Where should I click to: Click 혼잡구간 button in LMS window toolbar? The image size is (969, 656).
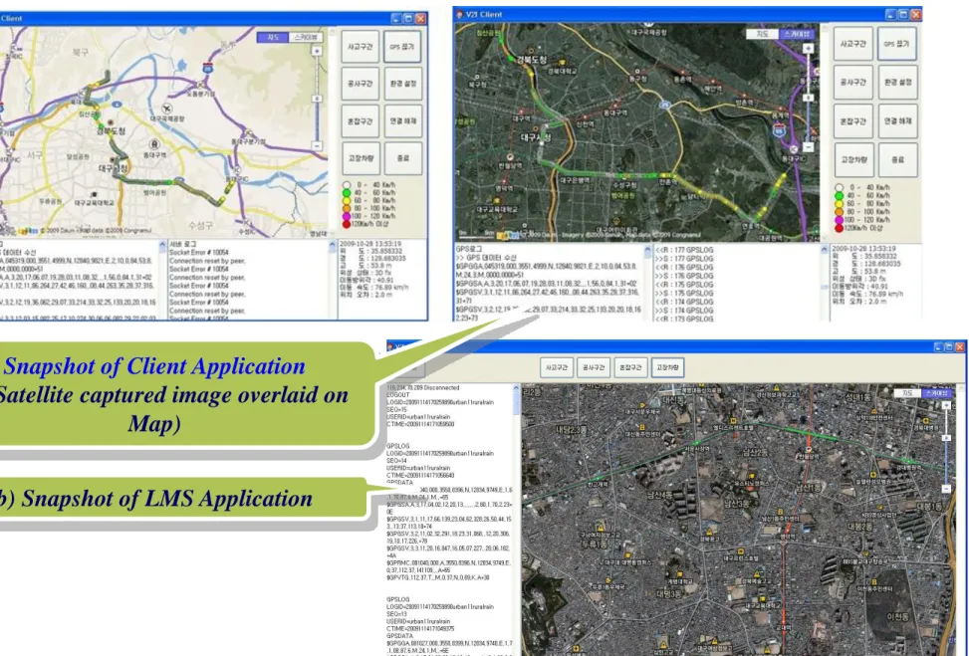(630, 367)
